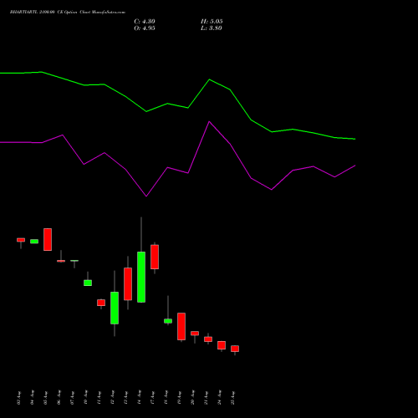The image size is (418, 418).
Task: Click the 20 Aug date label
Action: [193, 398]
